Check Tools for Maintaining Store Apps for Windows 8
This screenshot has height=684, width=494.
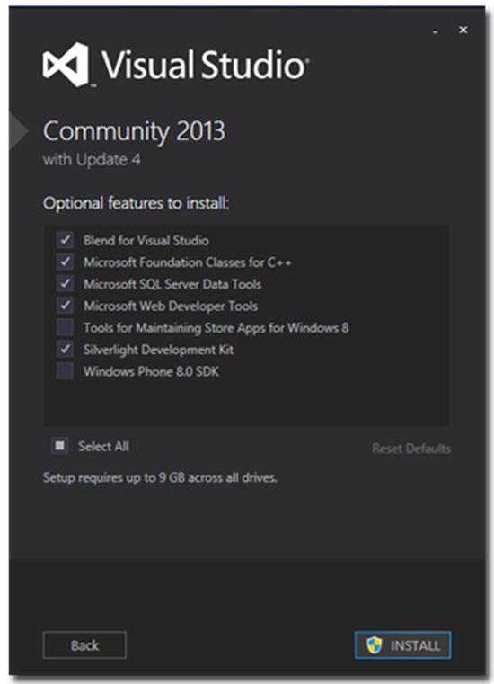pyautogui.click(x=65, y=327)
